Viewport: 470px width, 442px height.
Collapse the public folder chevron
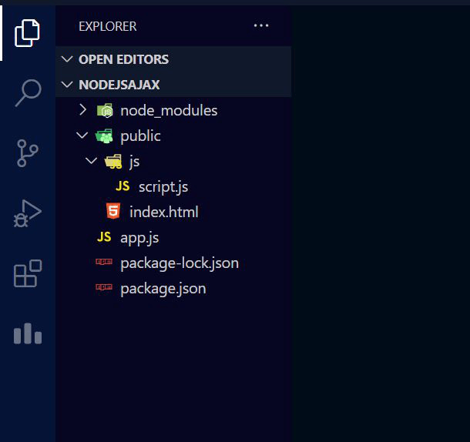pyautogui.click(x=82, y=136)
